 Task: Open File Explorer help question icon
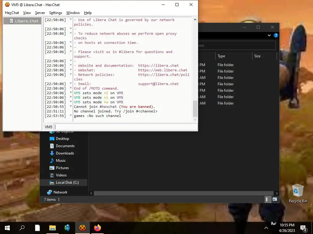[x=276, y=35]
